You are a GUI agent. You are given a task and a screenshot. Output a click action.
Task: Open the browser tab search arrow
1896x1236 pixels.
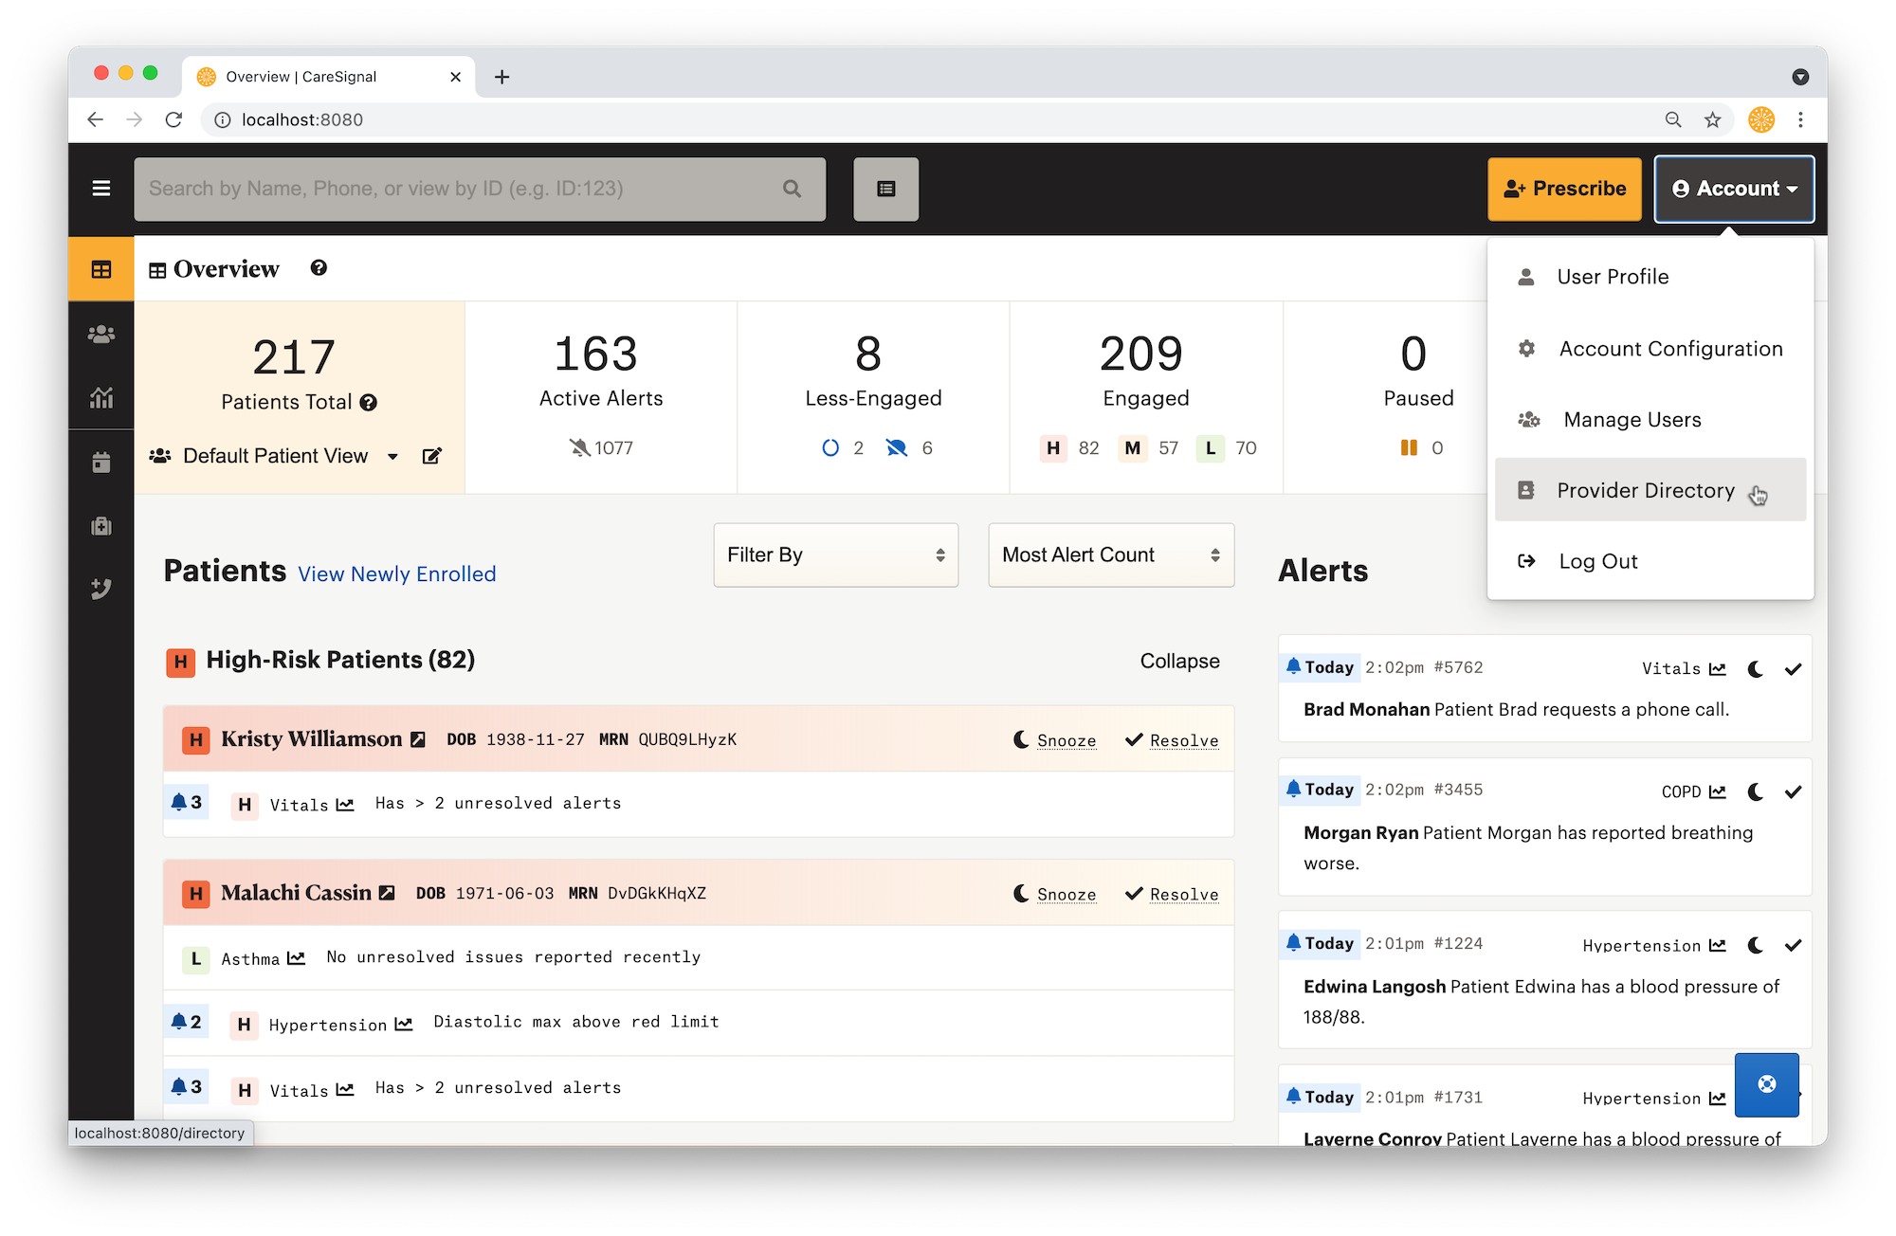(x=1800, y=77)
